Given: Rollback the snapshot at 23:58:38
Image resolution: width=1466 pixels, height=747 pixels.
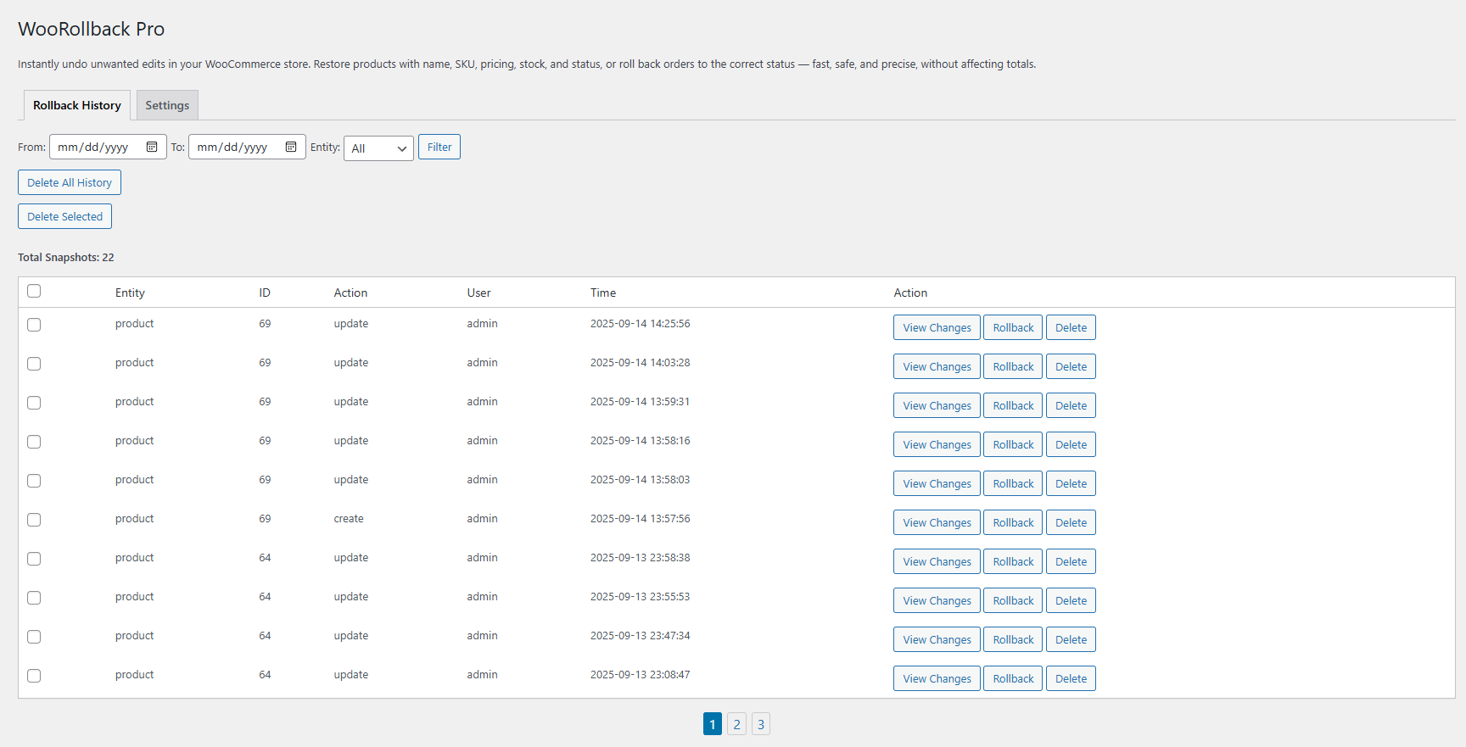Looking at the screenshot, I should [x=1013, y=561].
